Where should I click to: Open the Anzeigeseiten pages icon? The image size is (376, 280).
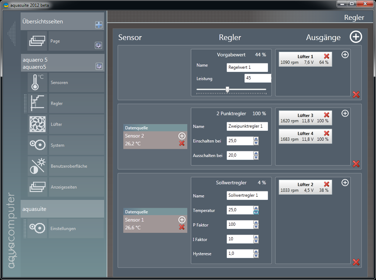click(x=37, y=187)
